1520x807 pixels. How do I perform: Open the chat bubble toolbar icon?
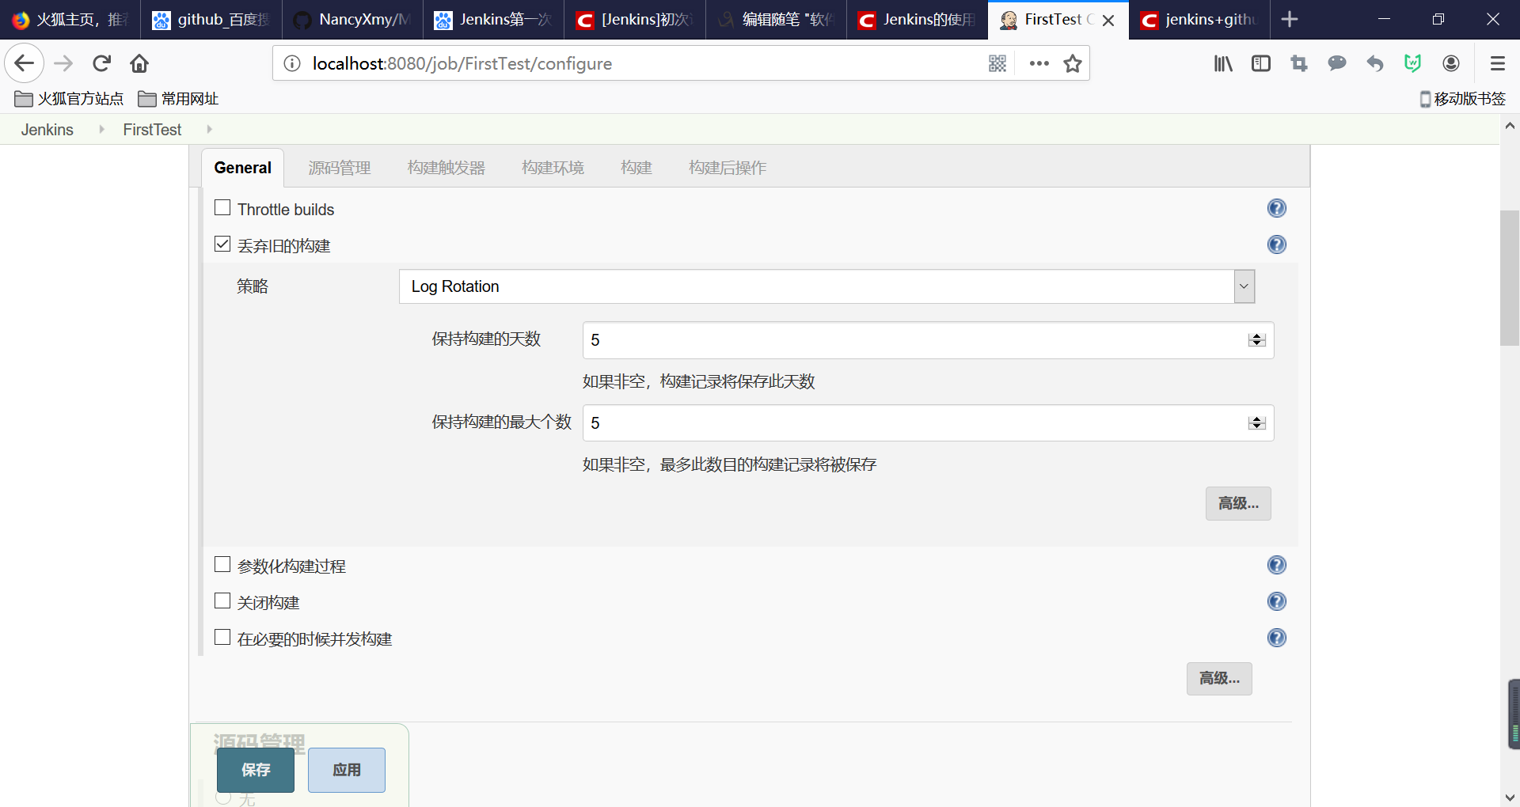click(x=1337, y=63)
